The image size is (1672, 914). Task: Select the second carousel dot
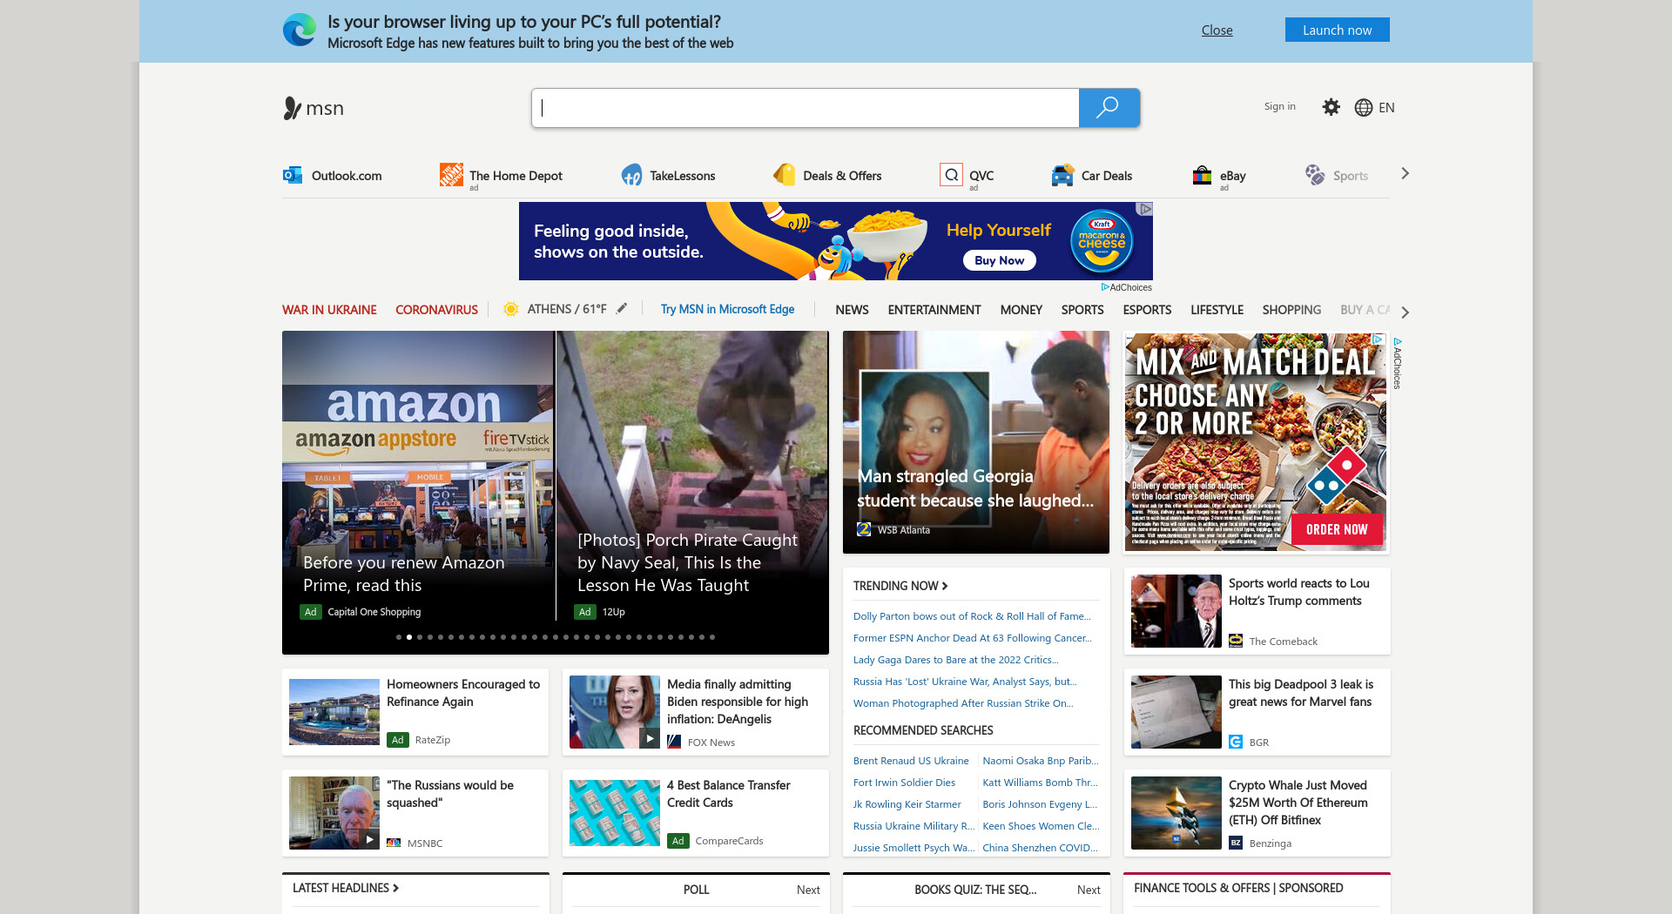tap(409, 637)
